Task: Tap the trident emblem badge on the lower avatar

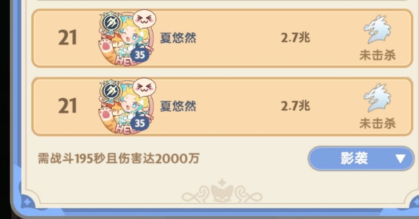Action: click(111, 91)
